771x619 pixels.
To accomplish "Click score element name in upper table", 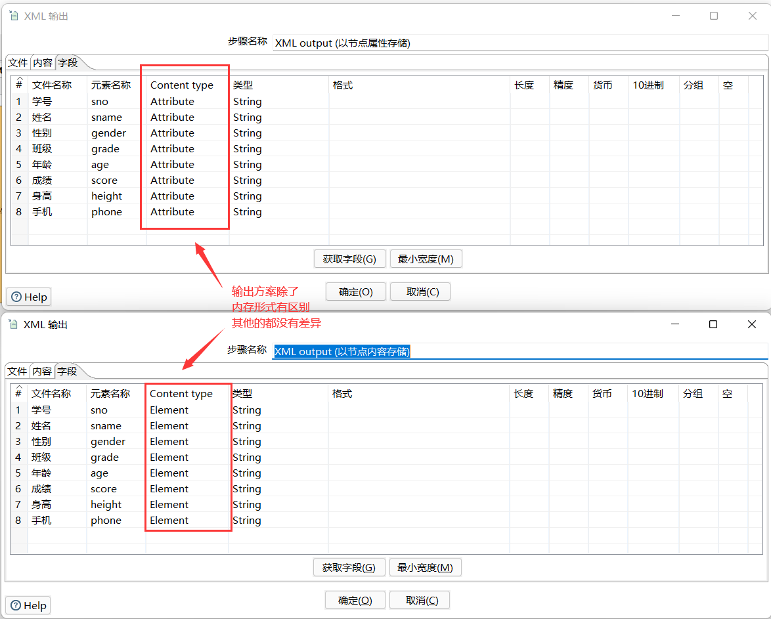I will (x=116, y=180).
